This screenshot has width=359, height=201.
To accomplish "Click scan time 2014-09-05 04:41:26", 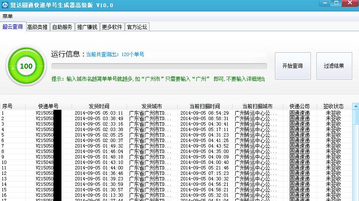I will click(204, 140).
